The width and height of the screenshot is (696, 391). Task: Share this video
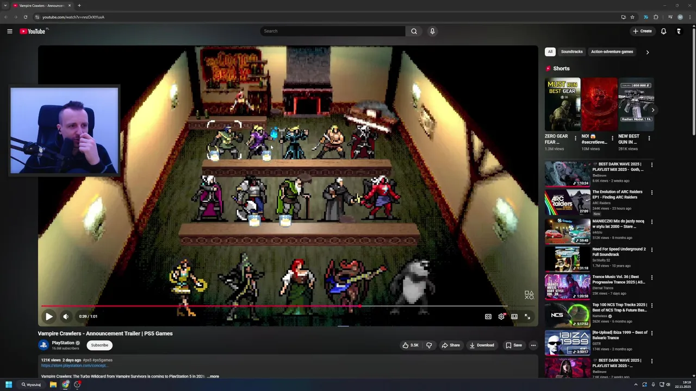click(x=451, y=345)
